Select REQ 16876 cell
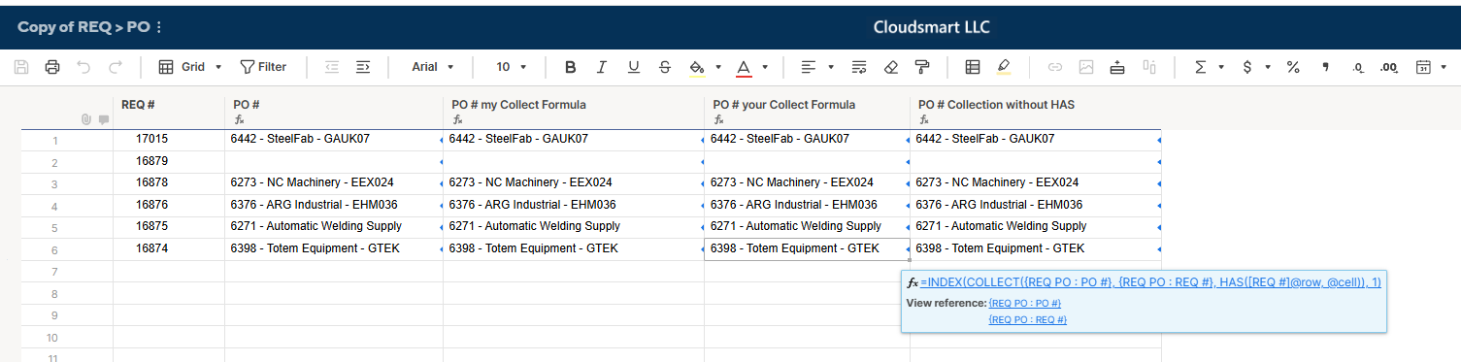Screen dimensions: 1461x362 169,206
